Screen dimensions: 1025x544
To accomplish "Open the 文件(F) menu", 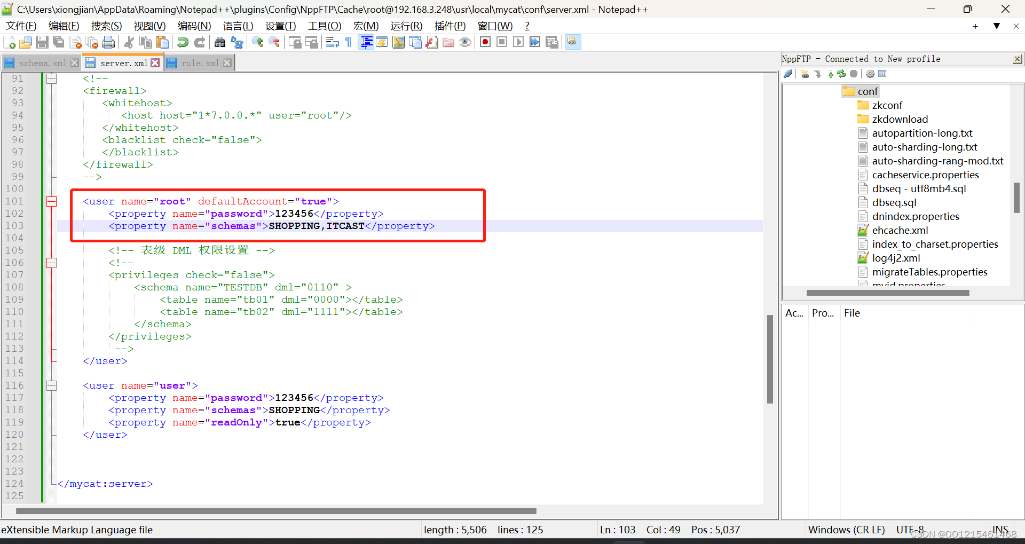I will 21,26.
